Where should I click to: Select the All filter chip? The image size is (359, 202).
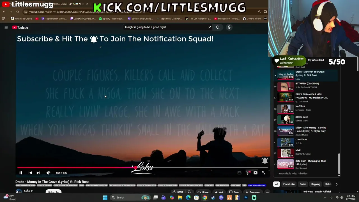[x=277, y=184]
